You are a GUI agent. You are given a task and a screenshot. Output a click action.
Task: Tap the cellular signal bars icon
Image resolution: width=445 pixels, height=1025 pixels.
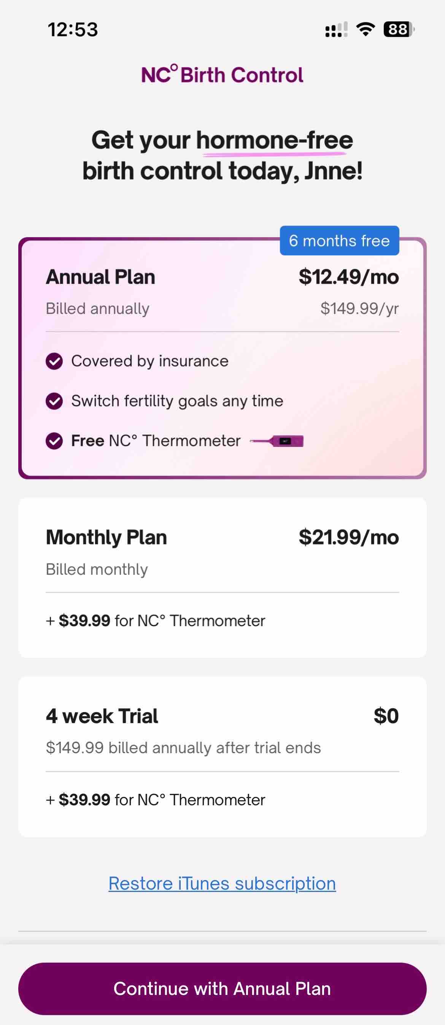pyautogui.click(x=336, y=29)
